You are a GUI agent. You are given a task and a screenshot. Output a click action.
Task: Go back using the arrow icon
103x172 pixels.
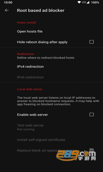click(7, 10)
